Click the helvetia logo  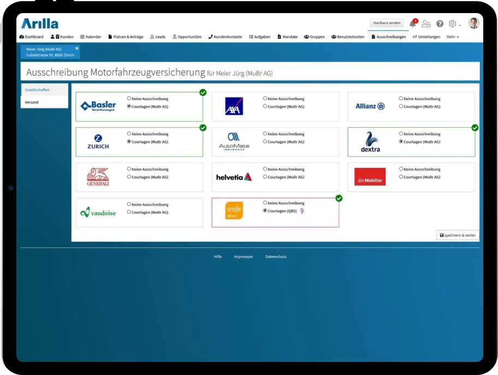point(234,177)
